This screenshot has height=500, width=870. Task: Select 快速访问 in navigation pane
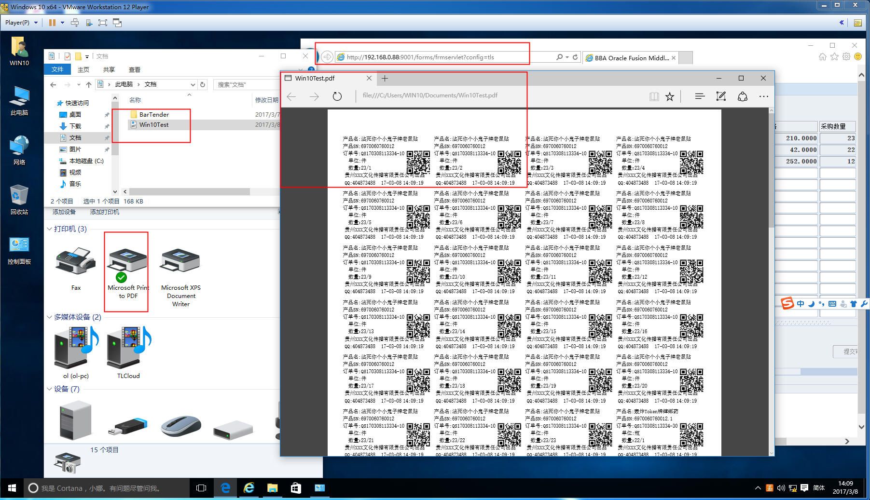pyautogui.click(x=77, y=103)
